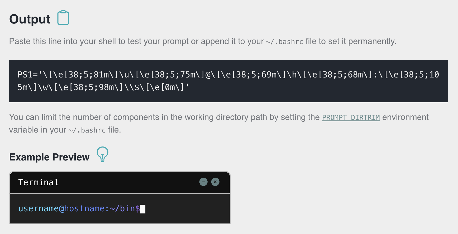Image resolution: width=458 pixels, height=234 pixels.
Task: Click ~/.bashrc in the working directory sentence
Action: 87,130
